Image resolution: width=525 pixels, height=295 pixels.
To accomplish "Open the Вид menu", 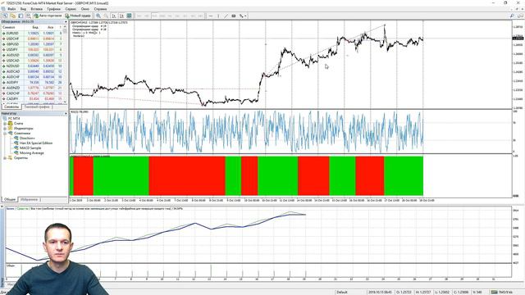I will [x=23, y=9].
